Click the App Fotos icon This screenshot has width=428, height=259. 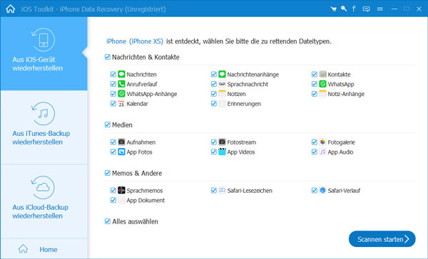[121, 152]
